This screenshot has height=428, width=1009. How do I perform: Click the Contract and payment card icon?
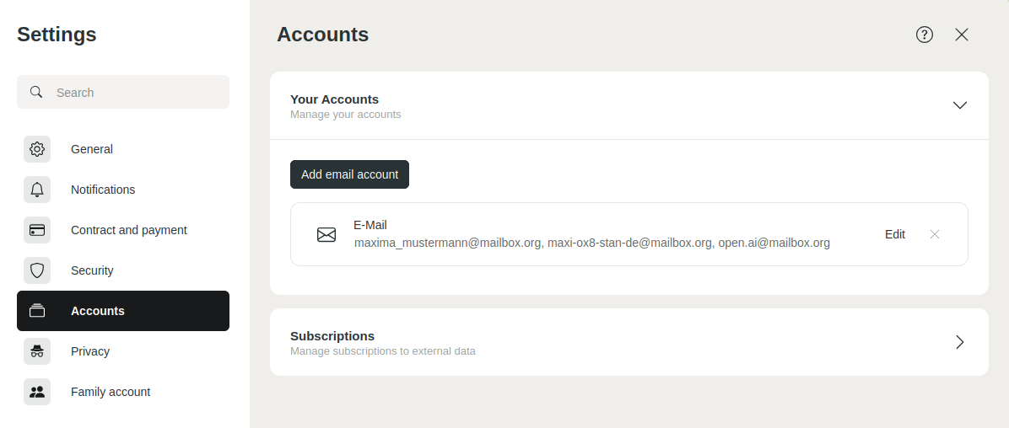tap(37, 230)
